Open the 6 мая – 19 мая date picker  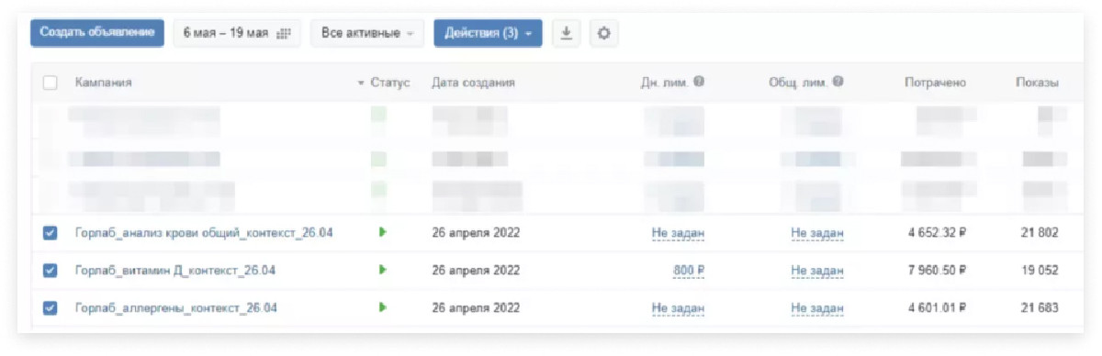tap(236, 33)
